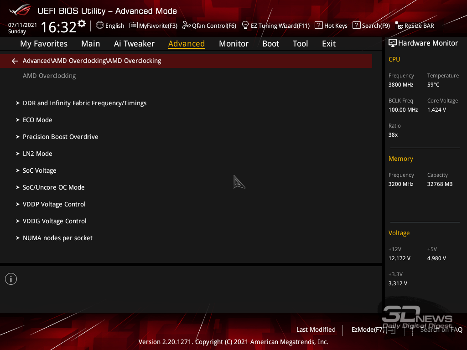Click the Search on FAQ link
The height and width of the screenshot is (350, 467).
tap(441, 329)
